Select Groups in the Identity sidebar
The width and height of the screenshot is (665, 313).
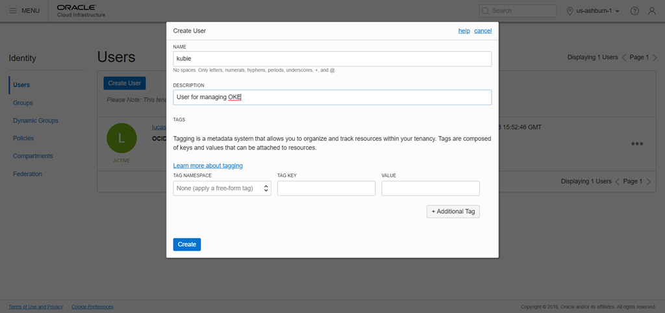pos(23,103)
